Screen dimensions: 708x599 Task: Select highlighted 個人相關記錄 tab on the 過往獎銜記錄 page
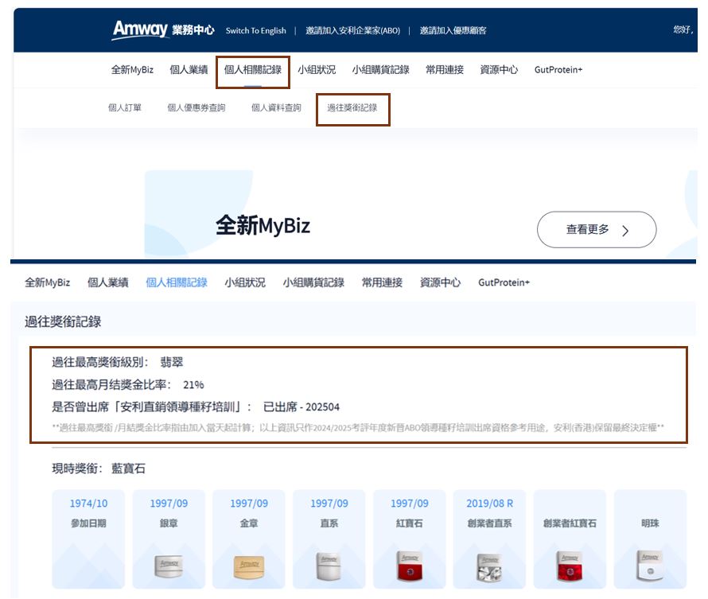pos(177,282)
